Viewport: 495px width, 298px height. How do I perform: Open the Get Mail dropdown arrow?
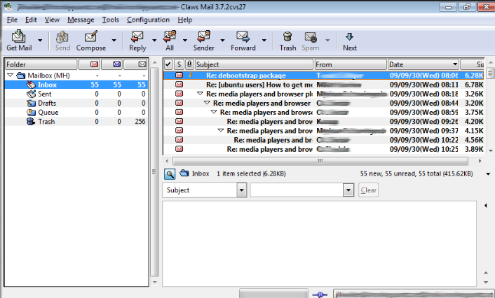point(40,41)
